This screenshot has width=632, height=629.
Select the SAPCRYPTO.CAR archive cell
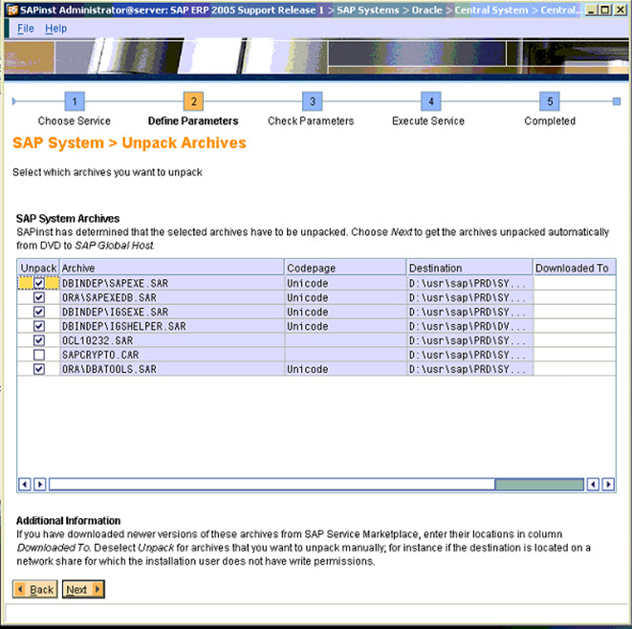coord(172,355)
